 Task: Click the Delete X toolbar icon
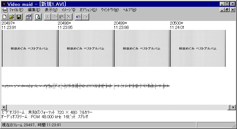tap(69, 17)
